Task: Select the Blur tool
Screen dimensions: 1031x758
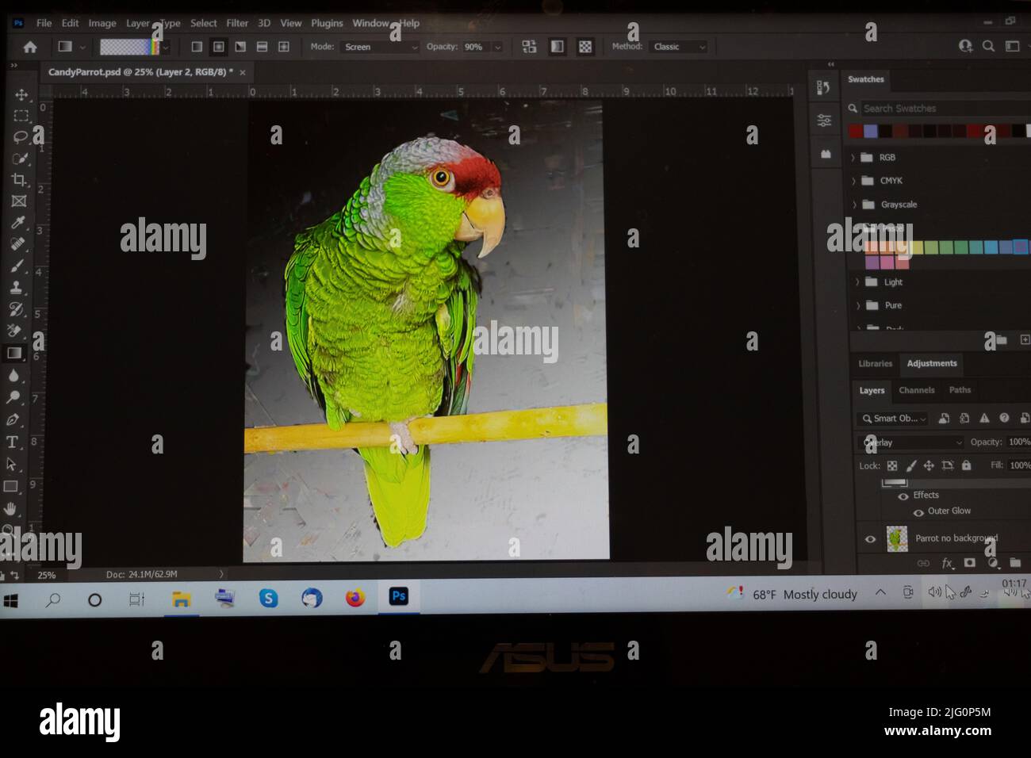Action: click(13, 375)
